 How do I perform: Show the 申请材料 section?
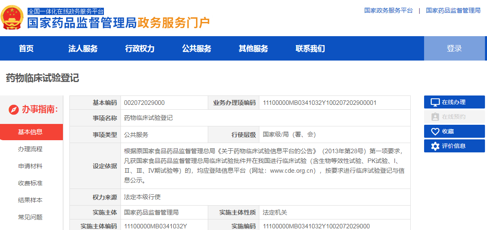(30, 166)
